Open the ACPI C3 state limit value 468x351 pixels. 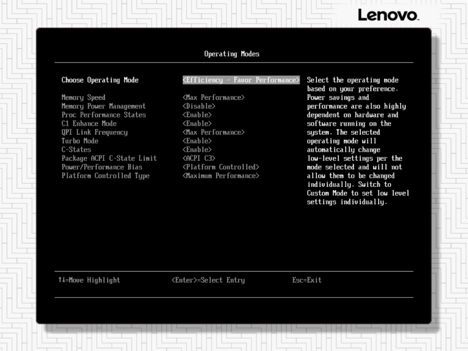click(x=199, y=158)
